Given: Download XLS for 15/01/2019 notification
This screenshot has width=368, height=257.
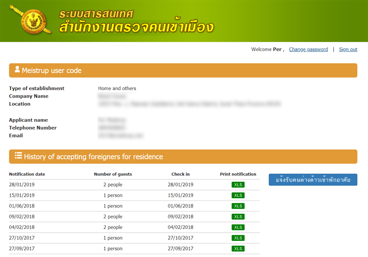Looking at the screenshot, I should click(x=238, y=195).
